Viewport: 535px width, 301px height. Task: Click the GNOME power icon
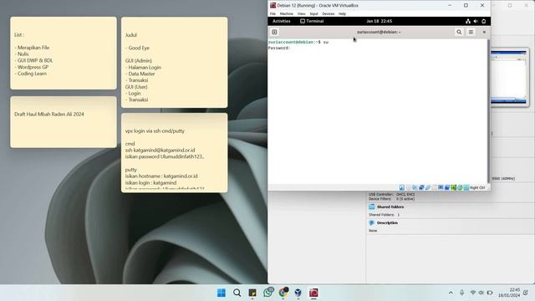coord(483,21)
